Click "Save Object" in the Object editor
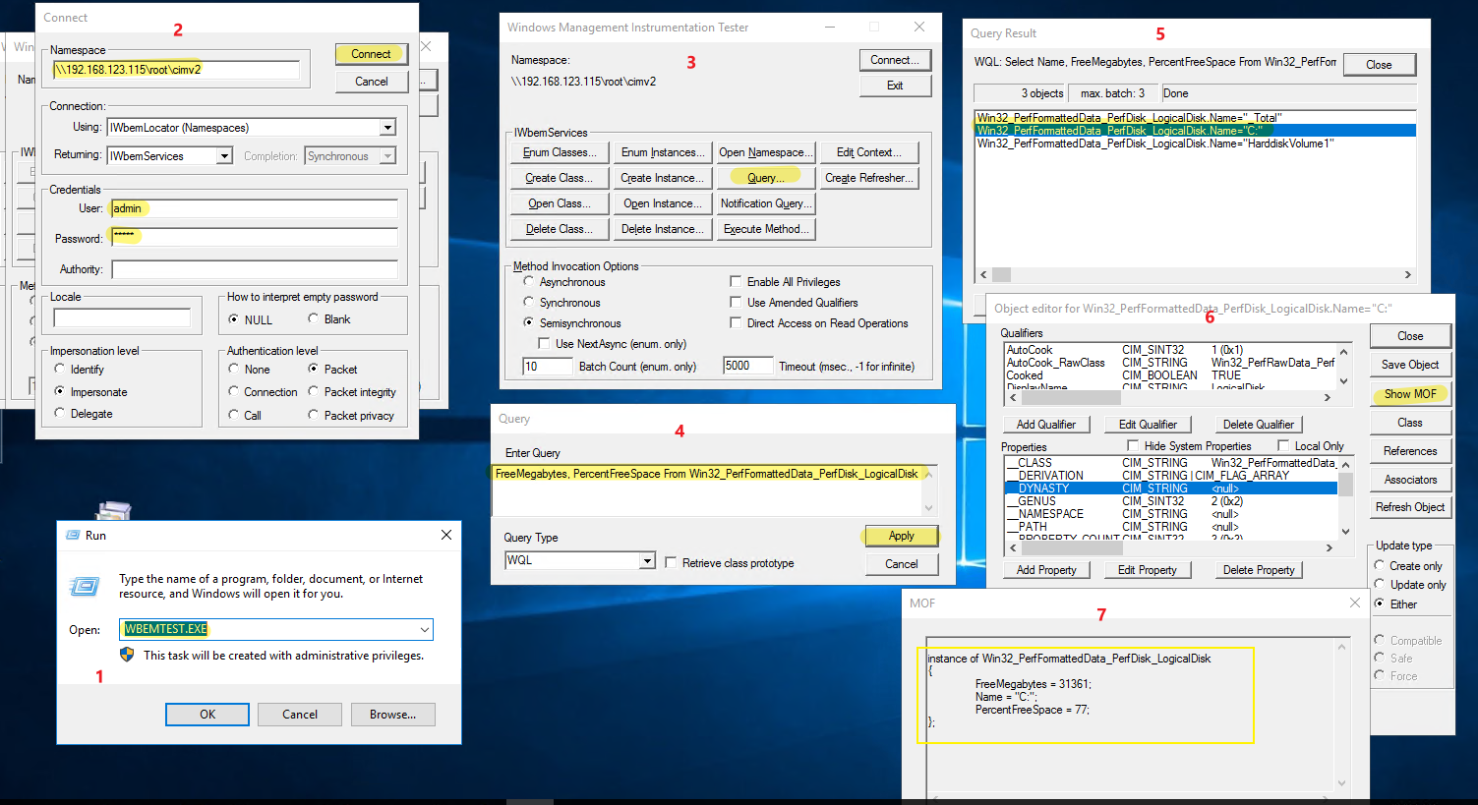1478x805 pixels. 1409,364
